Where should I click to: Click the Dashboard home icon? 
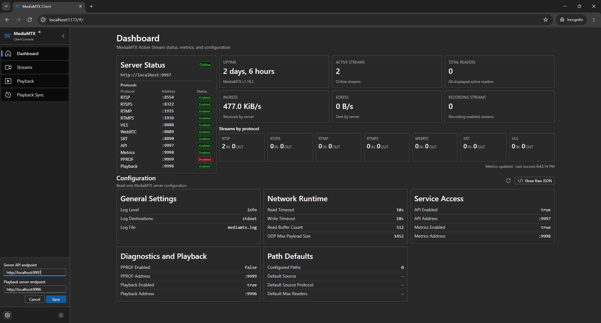pyautogui.click(x=8, y=54)
